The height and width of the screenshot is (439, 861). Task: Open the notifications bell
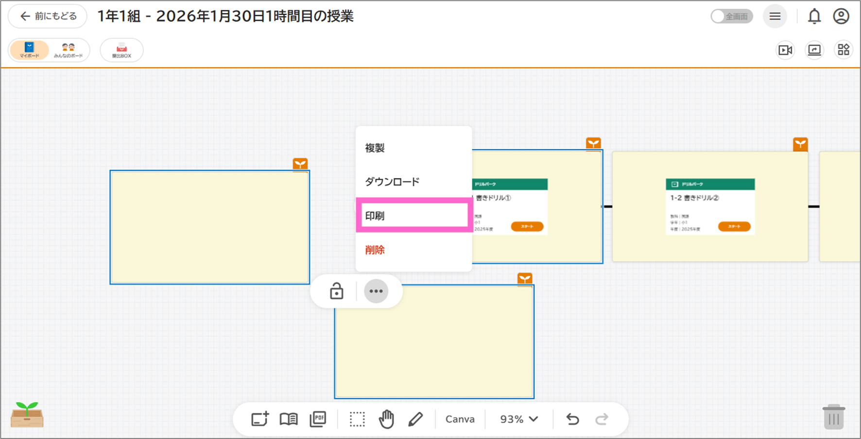[814, 17]
